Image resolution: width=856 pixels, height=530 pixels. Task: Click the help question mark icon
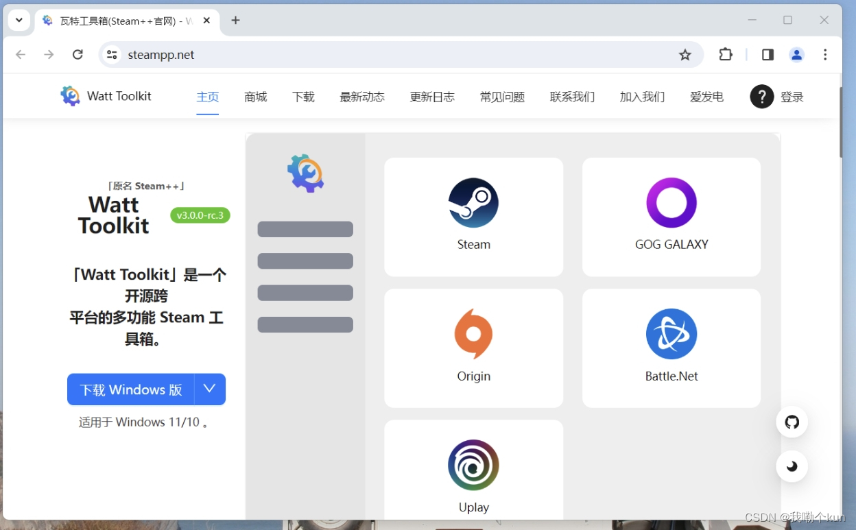pos(762,97)
